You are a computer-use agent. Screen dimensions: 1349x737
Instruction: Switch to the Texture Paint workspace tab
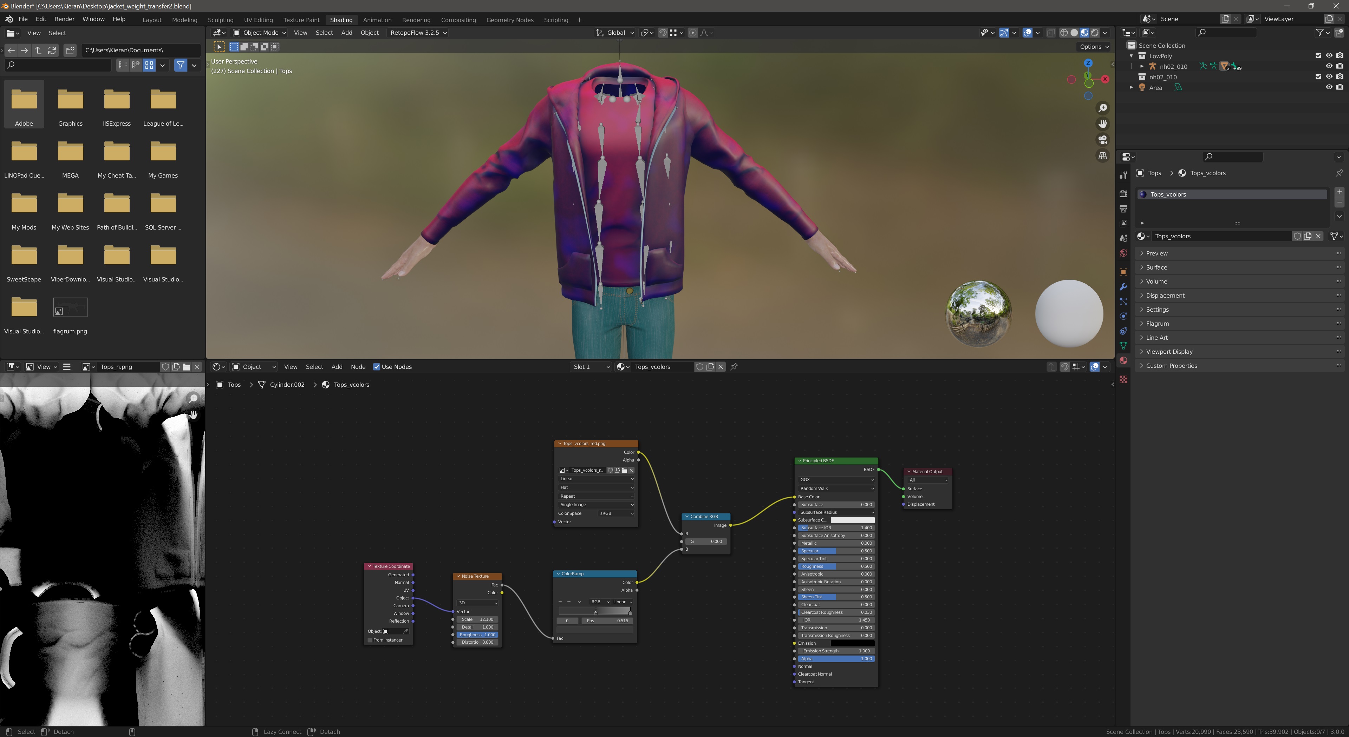301,20
